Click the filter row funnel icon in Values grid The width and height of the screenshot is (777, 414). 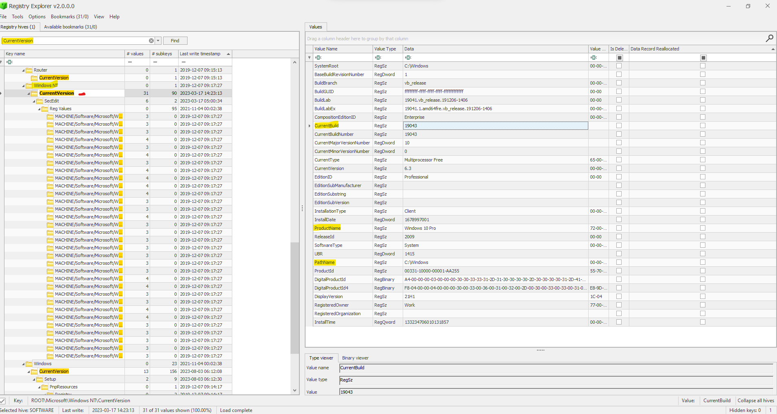point(310,58)
